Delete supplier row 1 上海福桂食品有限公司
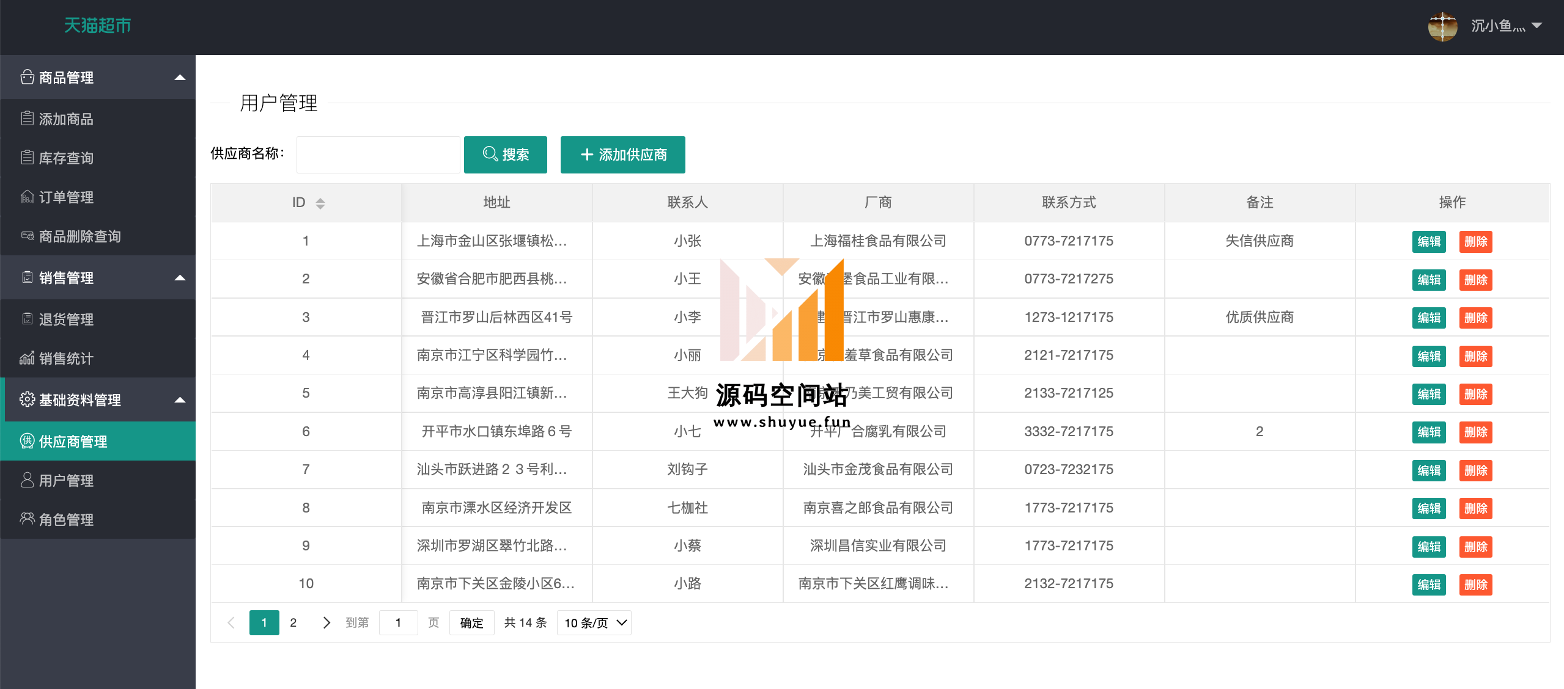This screenshot has width=1564, height=689. click(x=1476, y=241)
